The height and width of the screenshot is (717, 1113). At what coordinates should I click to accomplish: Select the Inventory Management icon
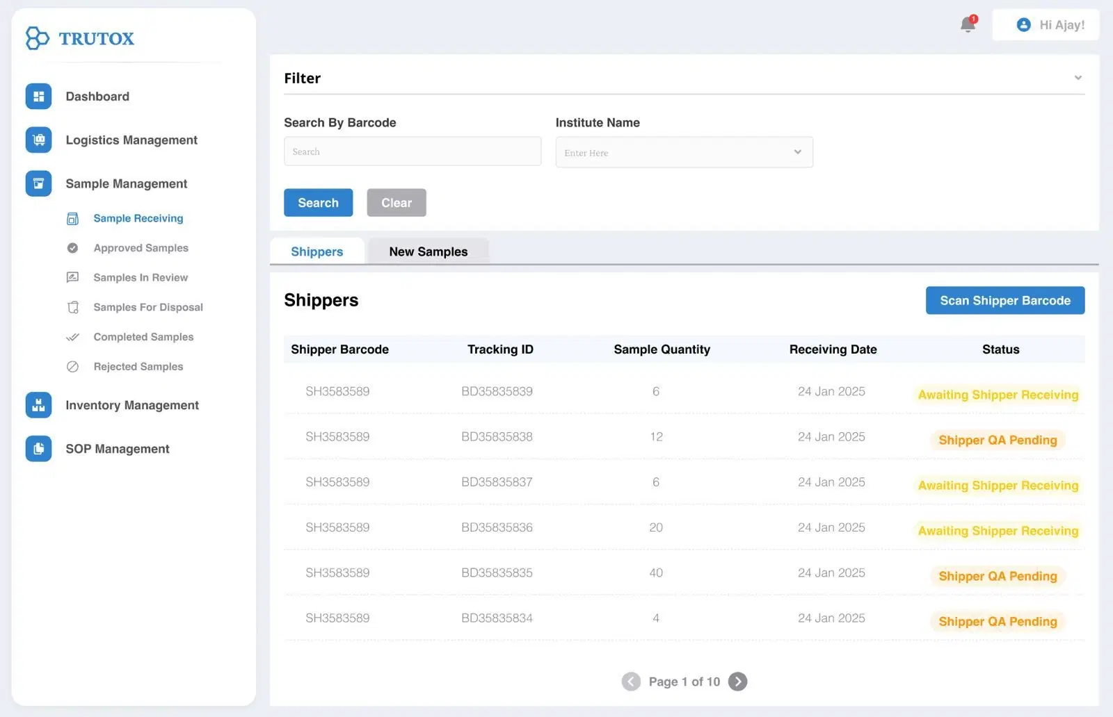38,404
